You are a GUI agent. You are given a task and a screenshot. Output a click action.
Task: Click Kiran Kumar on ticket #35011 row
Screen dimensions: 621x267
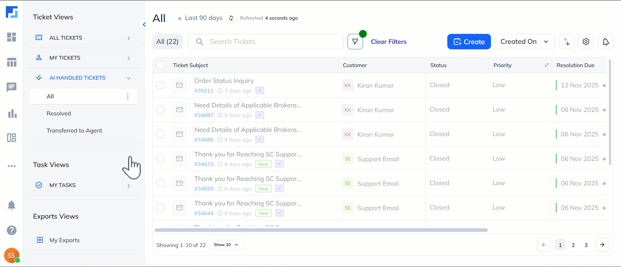pos(376,85)
